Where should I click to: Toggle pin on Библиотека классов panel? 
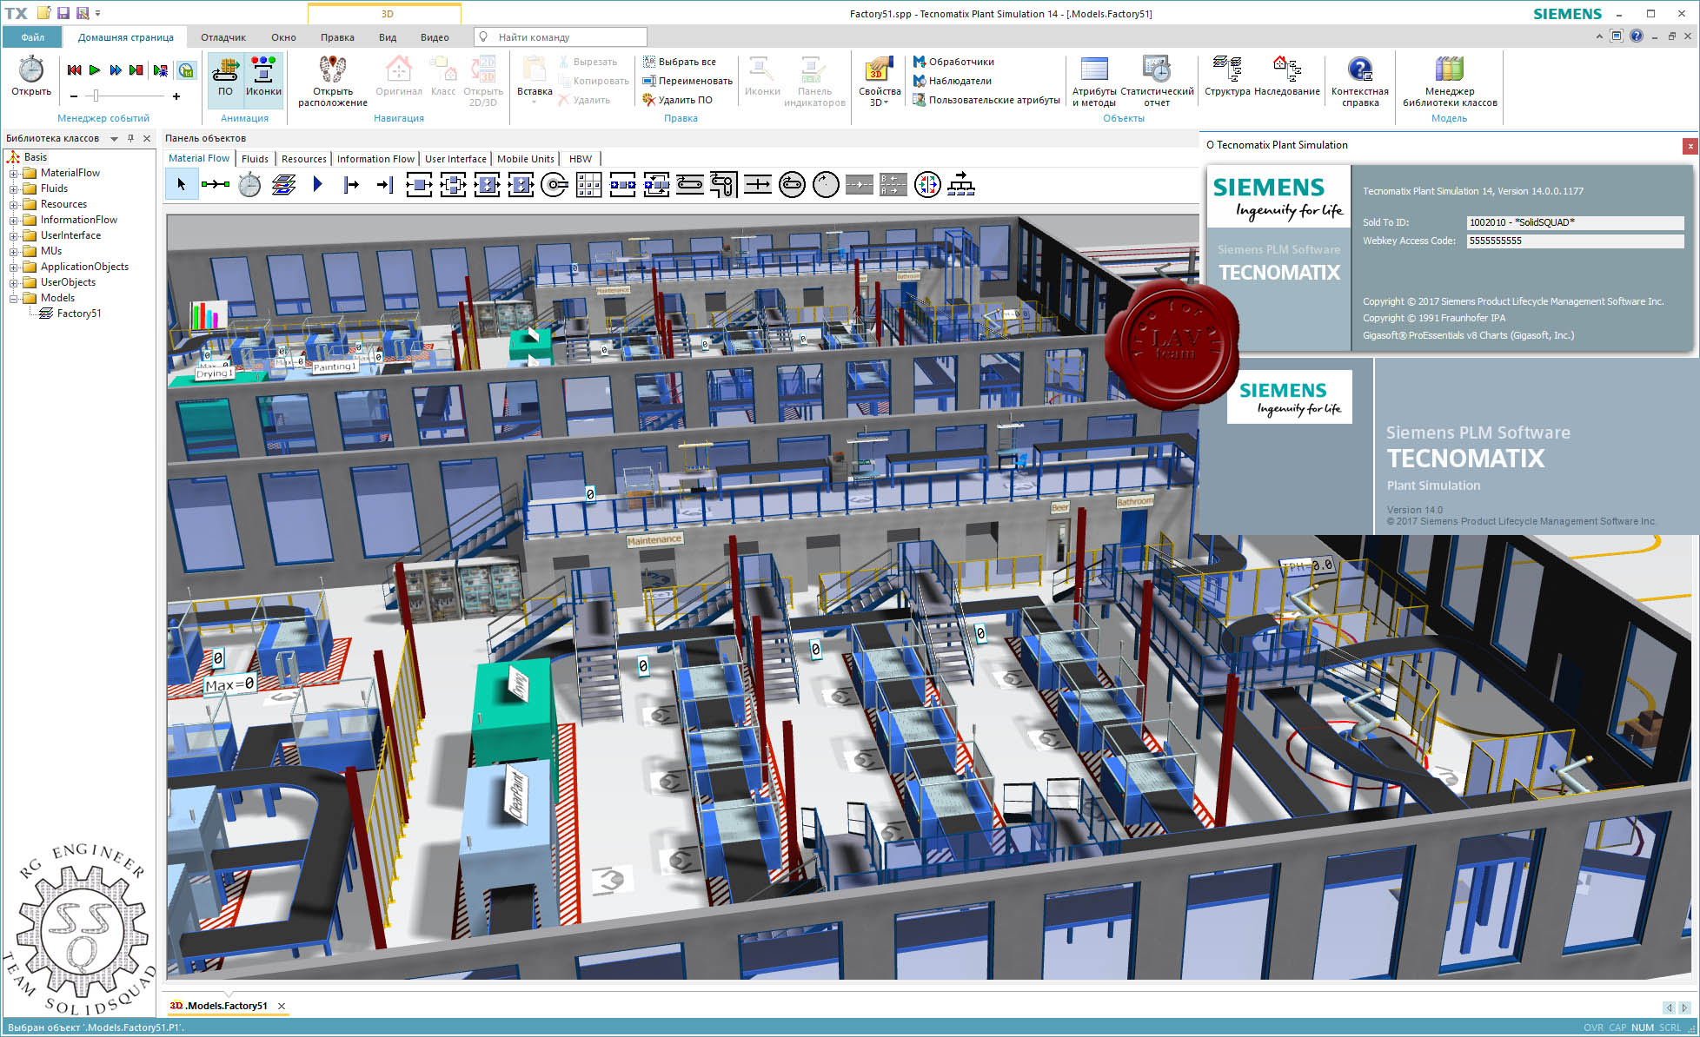coord(130,138)
